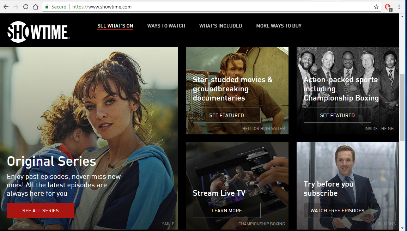
Task: Click the Showtime logo
Action: coord(38,32)
